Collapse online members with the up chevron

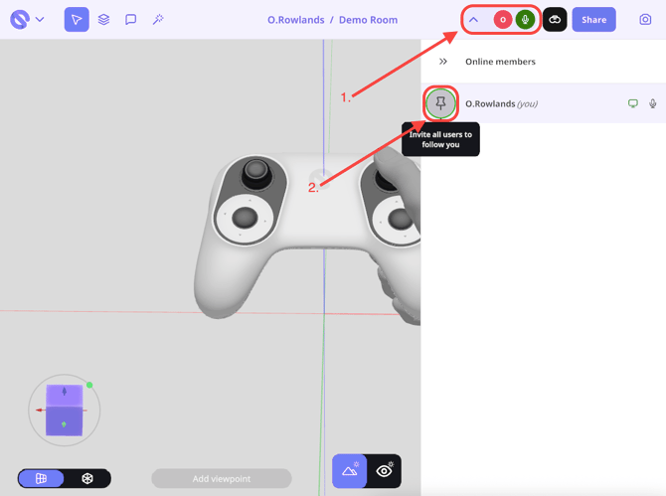coord(474,20)
